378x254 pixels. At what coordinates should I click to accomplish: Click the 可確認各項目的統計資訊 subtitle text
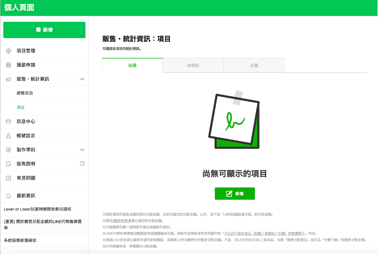coord(122,49)
